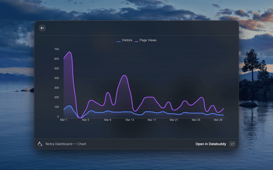Open in Databuddy

[211, 144]
